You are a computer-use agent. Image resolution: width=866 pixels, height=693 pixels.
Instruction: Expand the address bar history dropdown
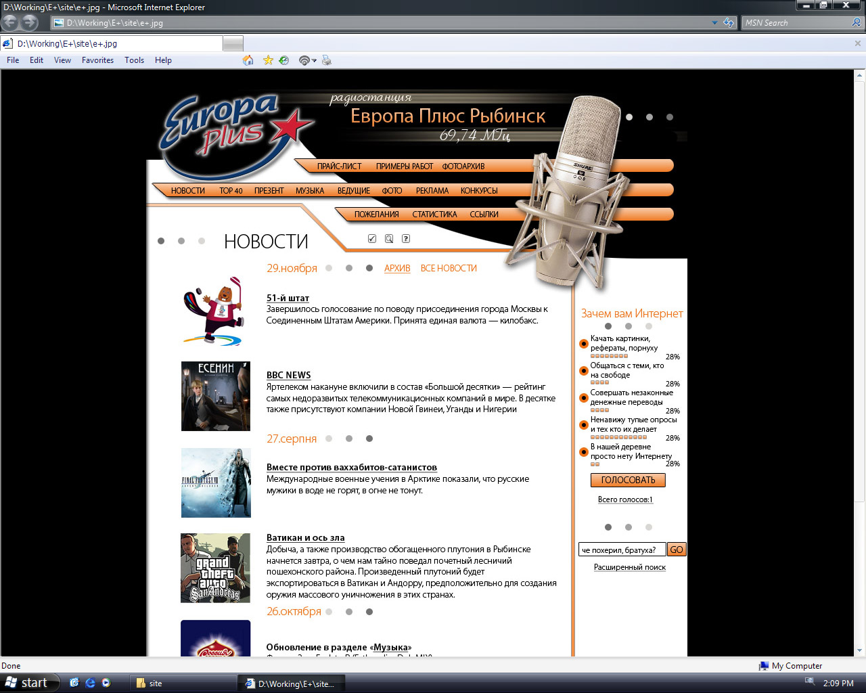[714, 23]
